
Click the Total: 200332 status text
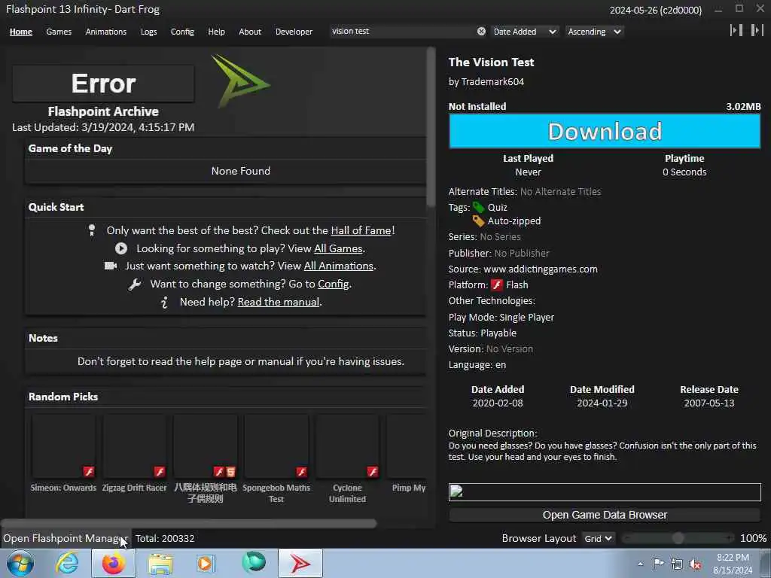click(x=165, y=539)
